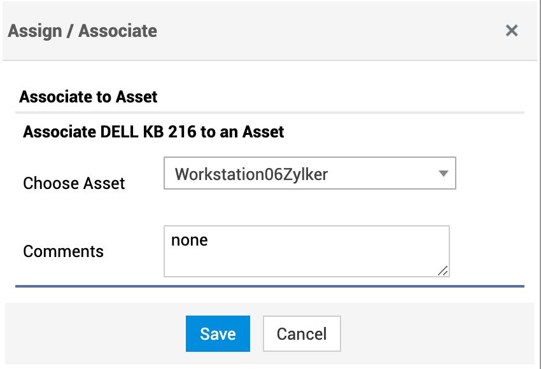
Task: Click the Comments field label
Action: 63,251
